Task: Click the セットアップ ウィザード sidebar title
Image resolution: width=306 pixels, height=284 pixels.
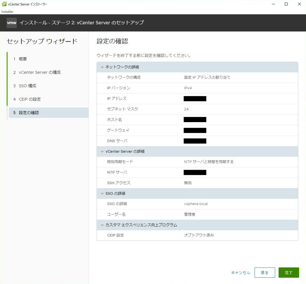Action: [x=42, y=41]
